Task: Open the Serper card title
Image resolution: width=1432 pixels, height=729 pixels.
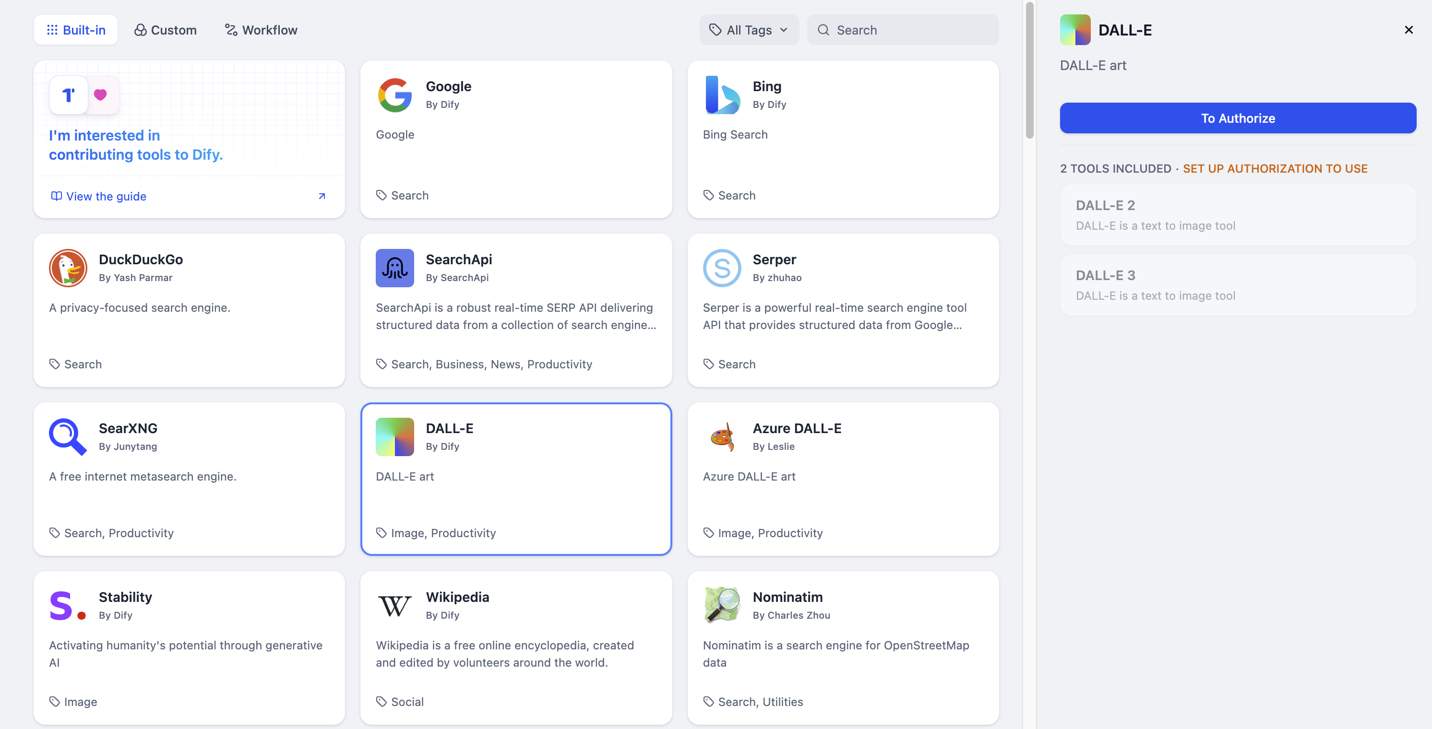Action: 774,259
